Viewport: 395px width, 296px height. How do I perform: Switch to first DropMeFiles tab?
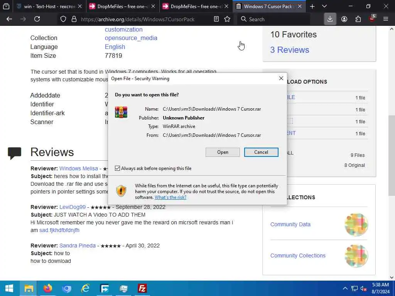pos(122,6)
